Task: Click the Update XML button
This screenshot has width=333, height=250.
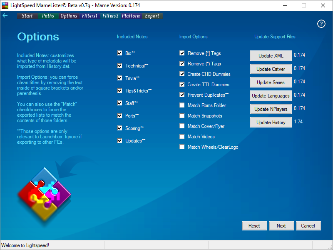Action: tap(271, 56)
